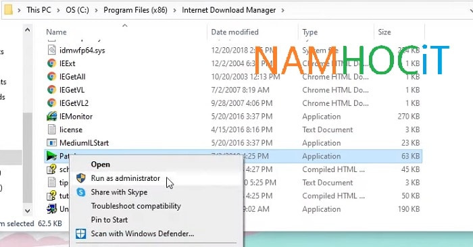473x247 pixels.
Task: Click the 270 KB size of IEMonitor
Action: [408, 116]
